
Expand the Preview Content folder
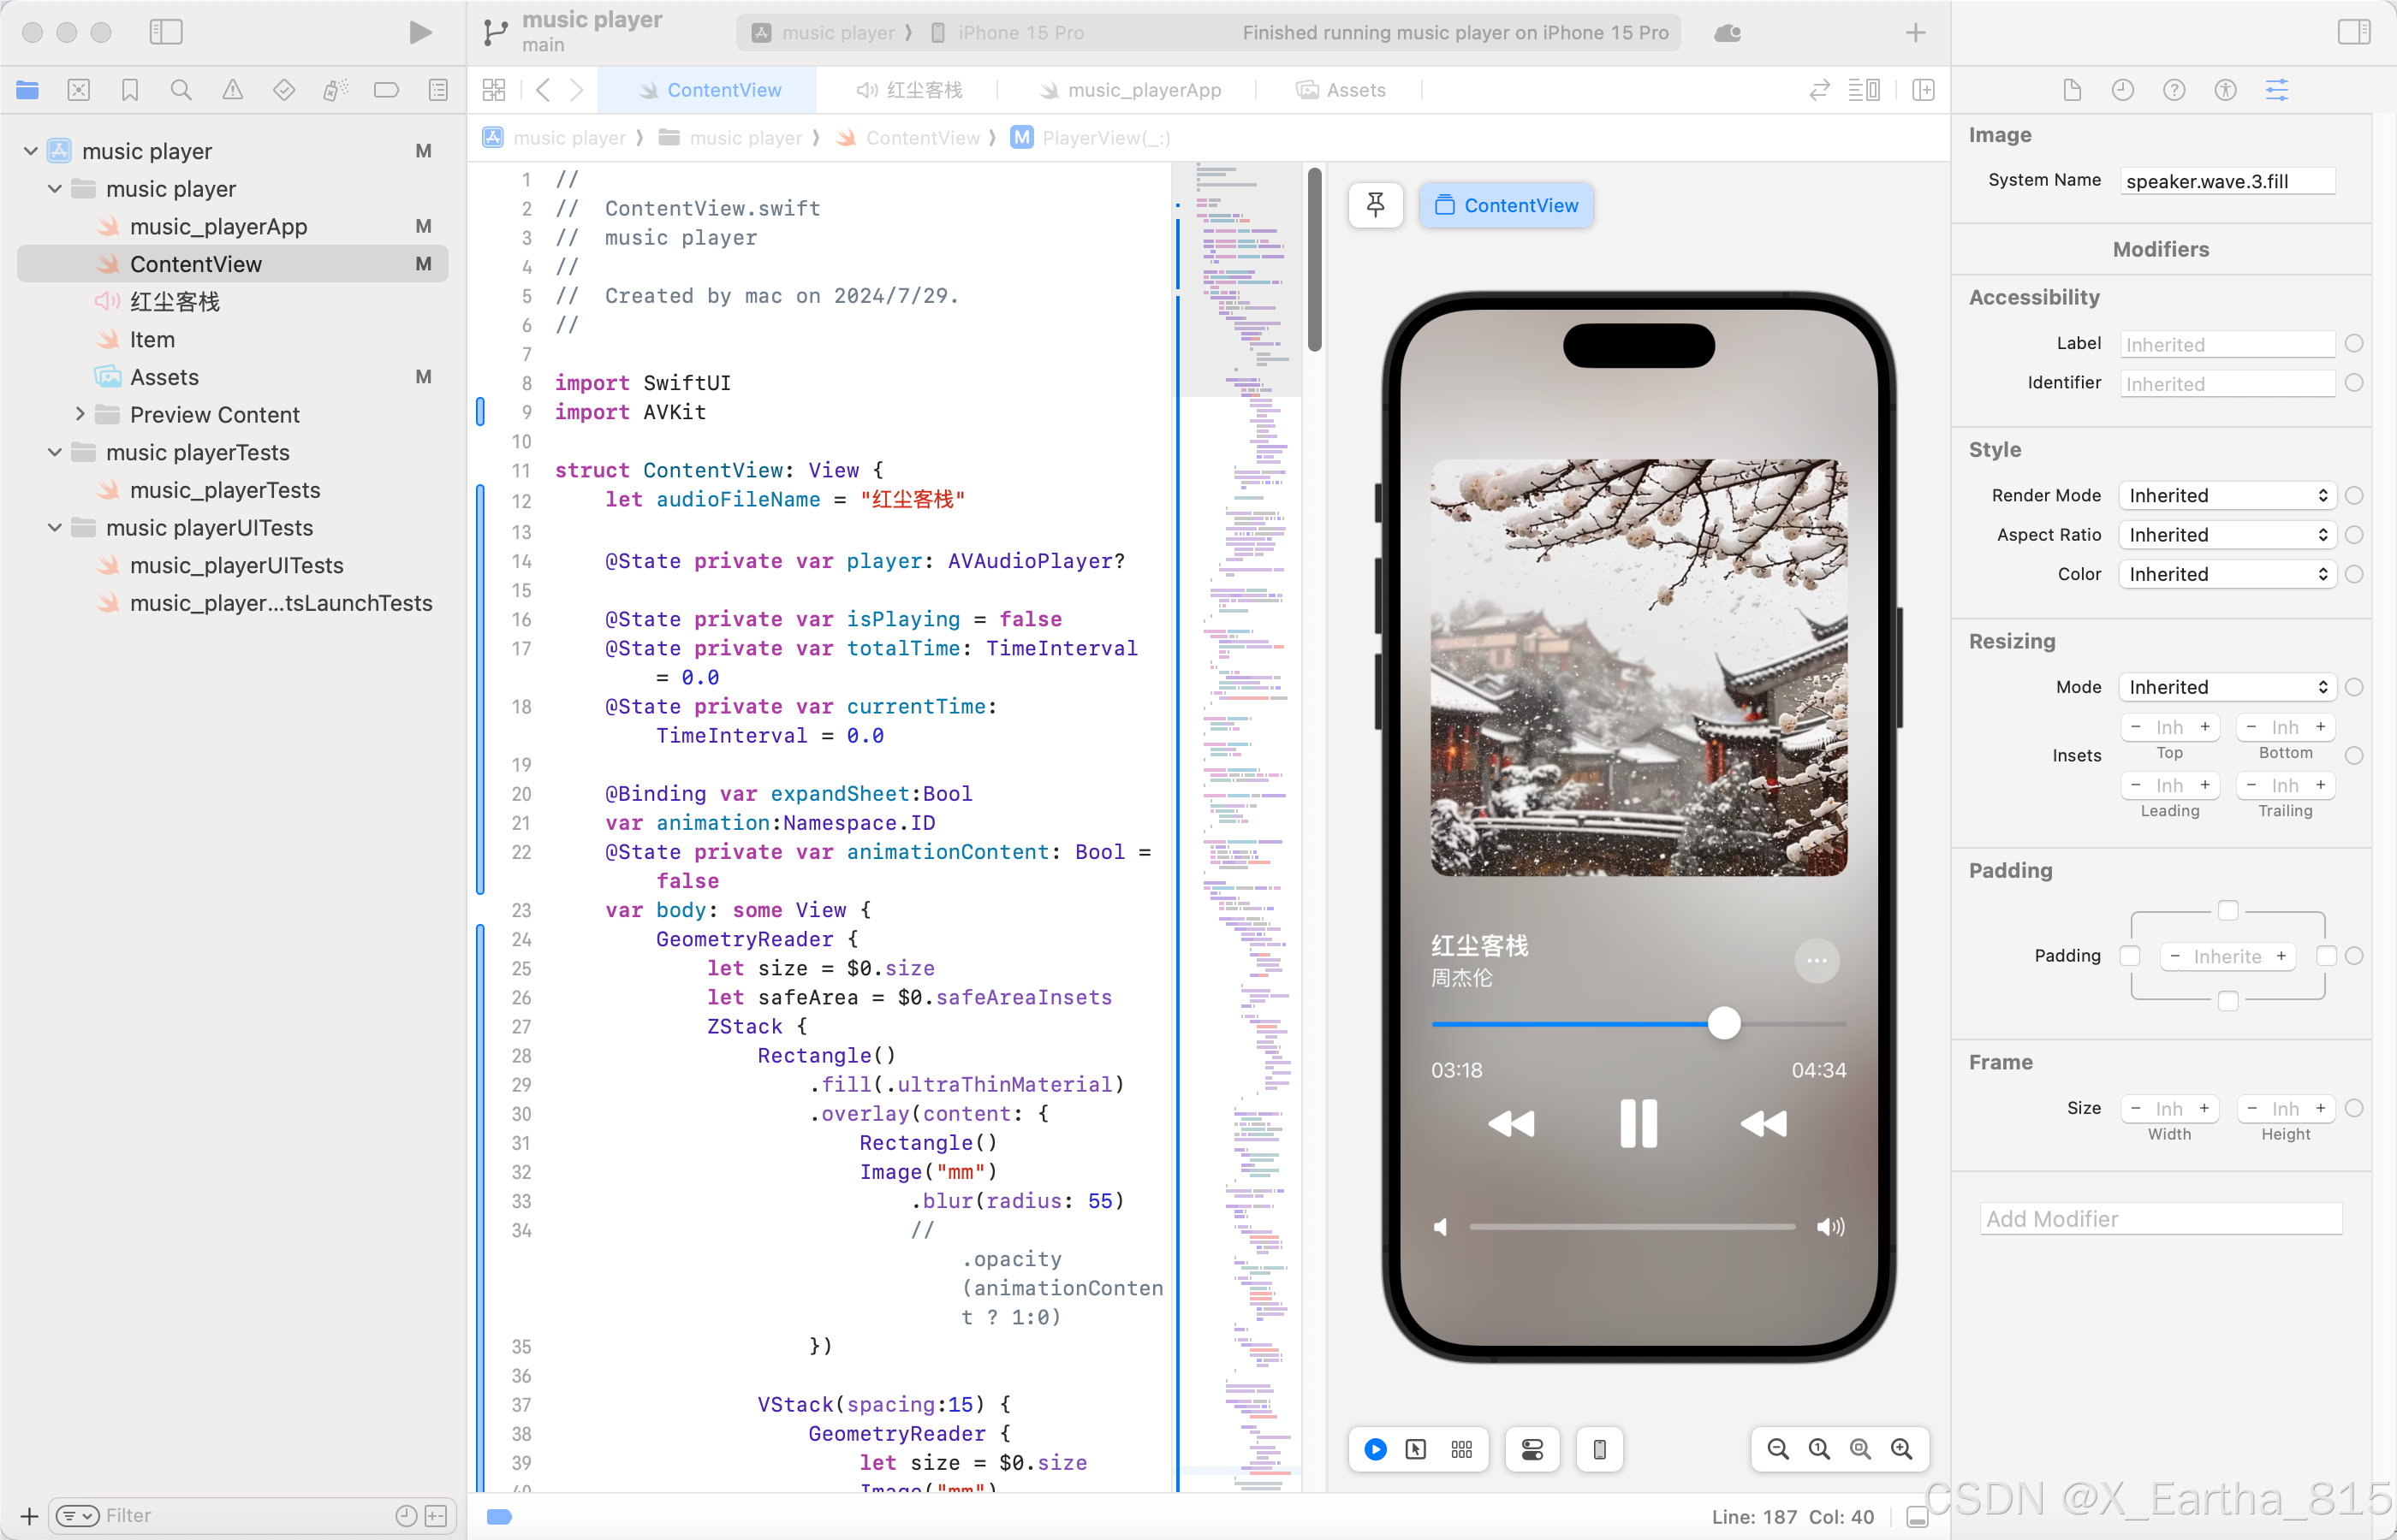click(x=80, y=414)
